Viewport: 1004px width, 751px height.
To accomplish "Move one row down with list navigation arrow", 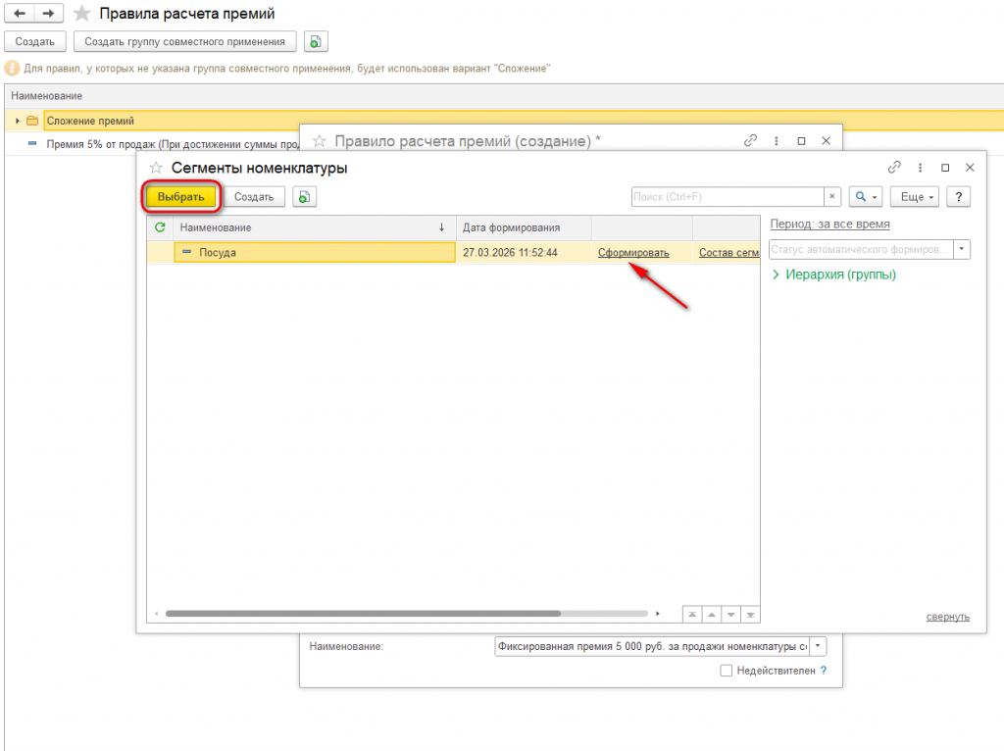I will coord(730,615).
